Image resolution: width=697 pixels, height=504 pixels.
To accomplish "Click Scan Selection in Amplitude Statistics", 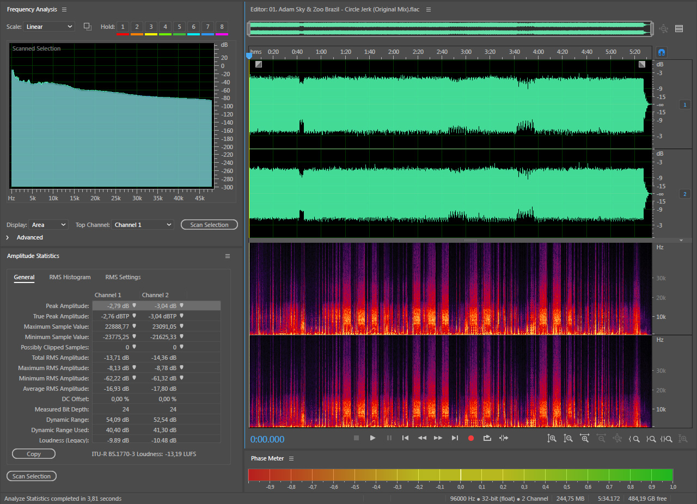I will 32,476.
